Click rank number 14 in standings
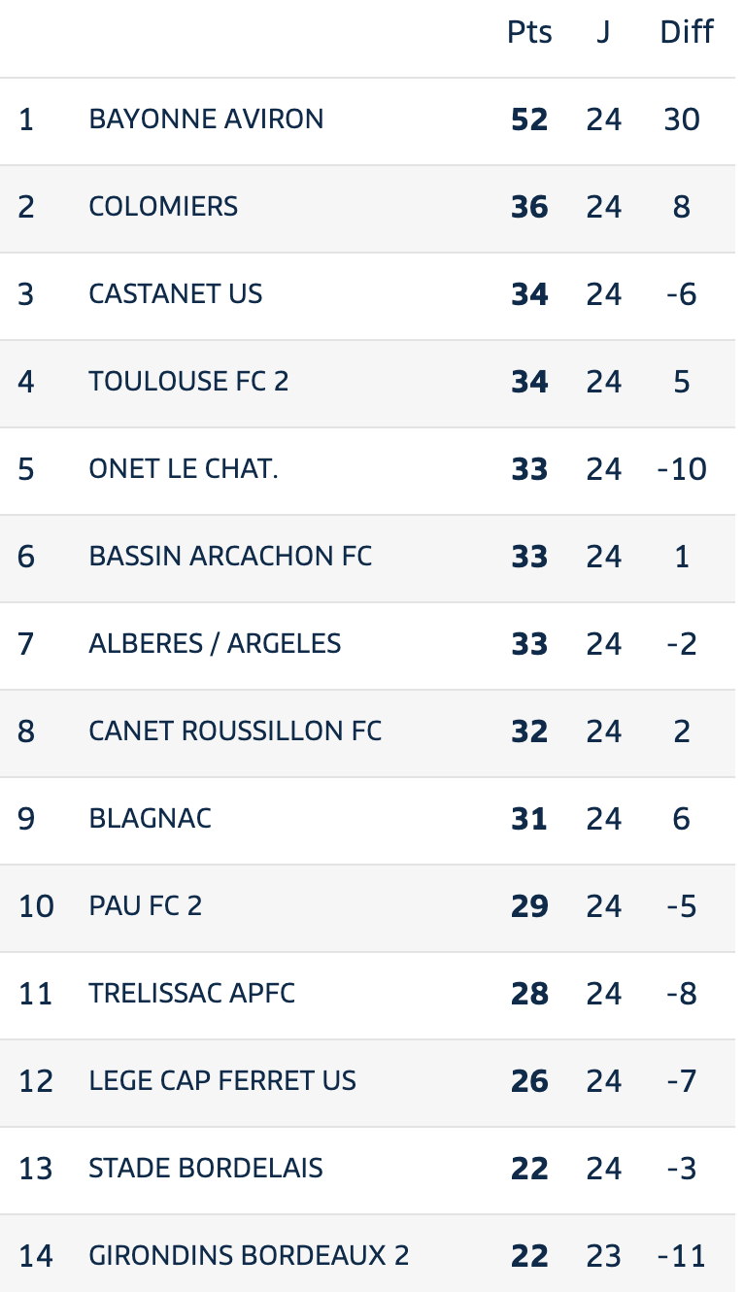This screenshot has width=744, height=1292. tap(36, 1256)
